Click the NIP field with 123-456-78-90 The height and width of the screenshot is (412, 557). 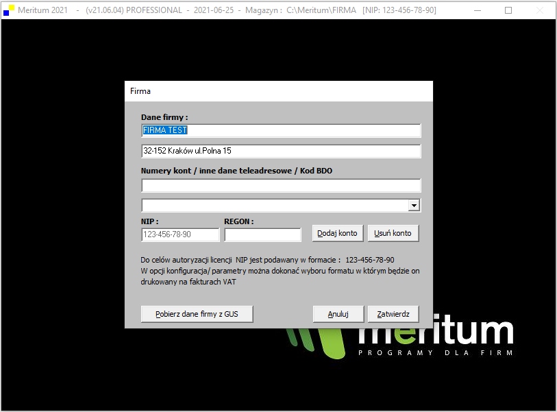click(x=180, y=234)
